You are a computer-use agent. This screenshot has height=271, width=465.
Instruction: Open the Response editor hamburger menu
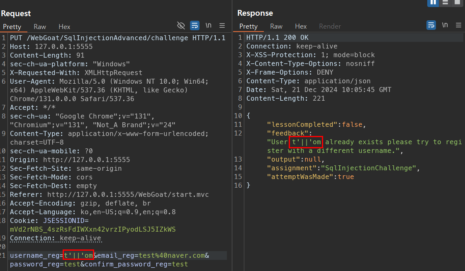click(x=458, y=25)
